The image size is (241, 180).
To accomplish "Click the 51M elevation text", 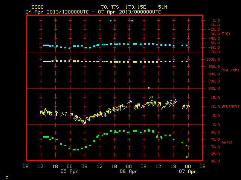I will 163,7.
